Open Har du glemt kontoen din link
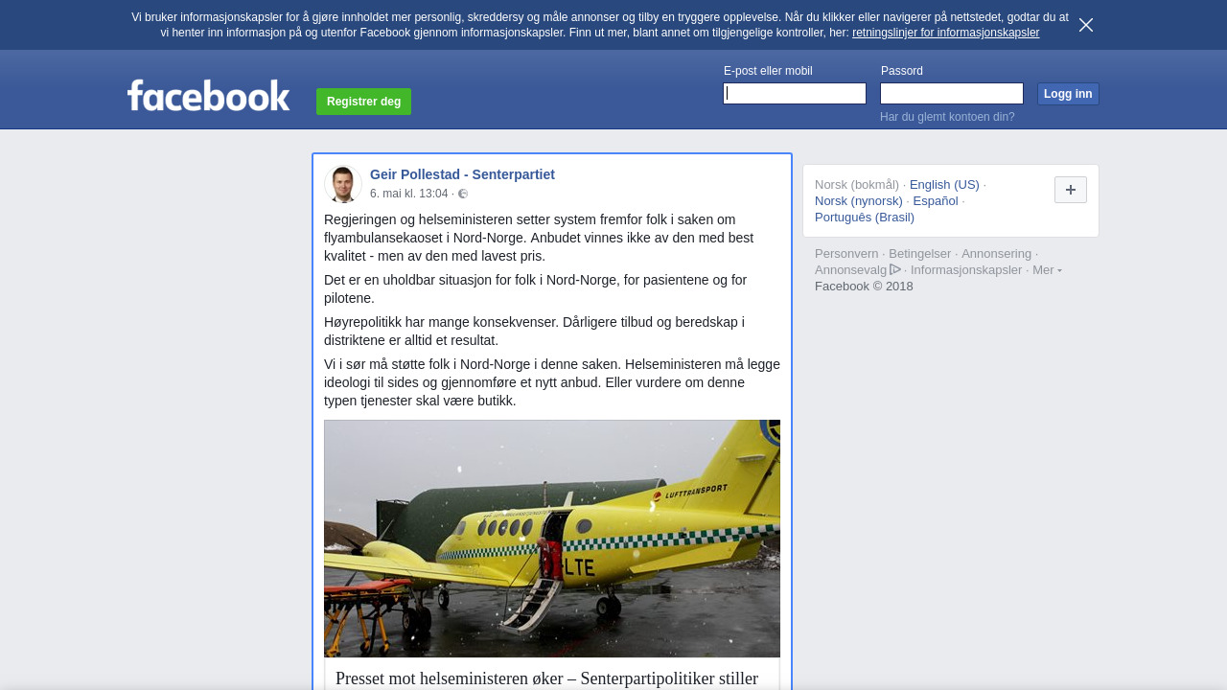This screenshot has height=690, width=1227. 947,117
